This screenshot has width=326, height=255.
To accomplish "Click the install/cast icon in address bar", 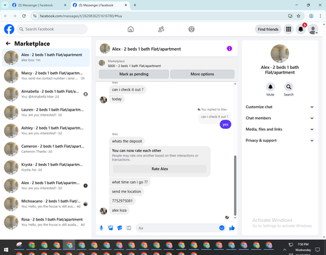I will 290,16.
